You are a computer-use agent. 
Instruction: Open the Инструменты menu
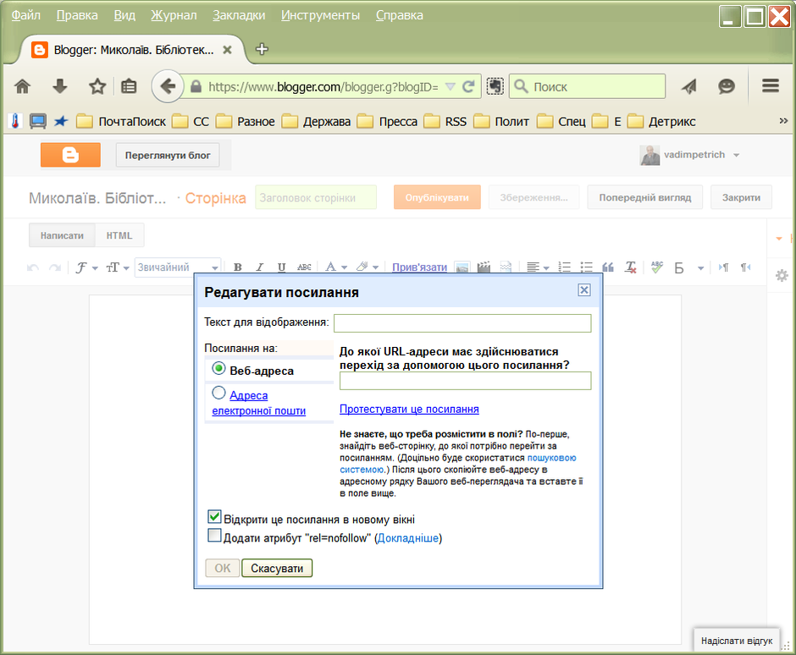(320, 15)
